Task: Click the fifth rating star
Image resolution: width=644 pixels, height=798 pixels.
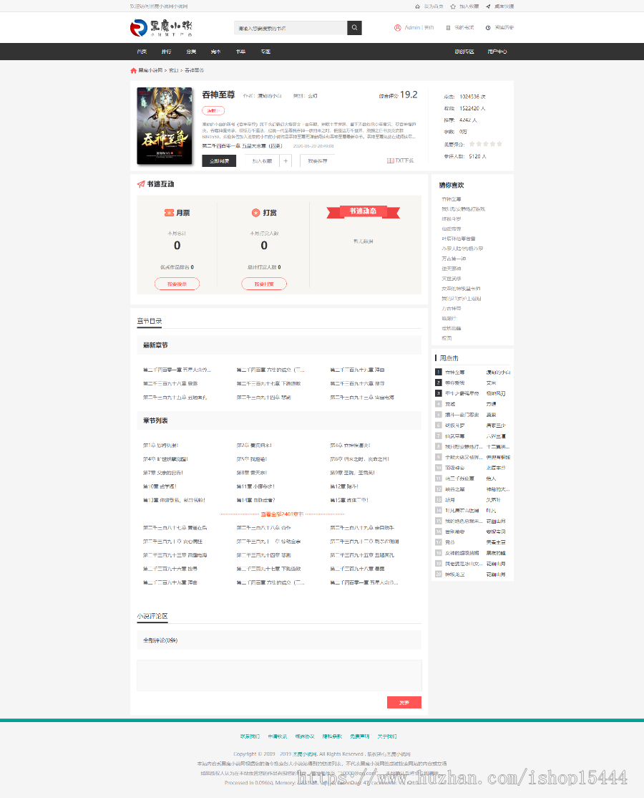Action: click(499, 143)
